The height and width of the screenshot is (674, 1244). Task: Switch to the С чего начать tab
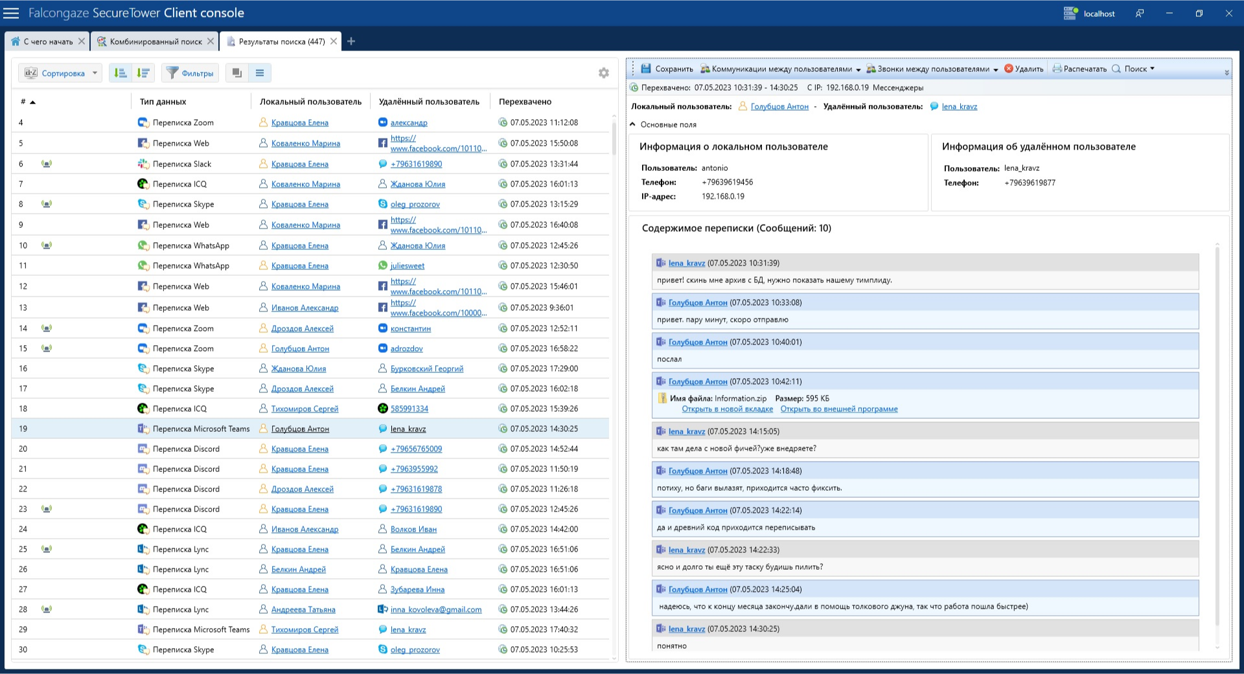click(48, 41)
